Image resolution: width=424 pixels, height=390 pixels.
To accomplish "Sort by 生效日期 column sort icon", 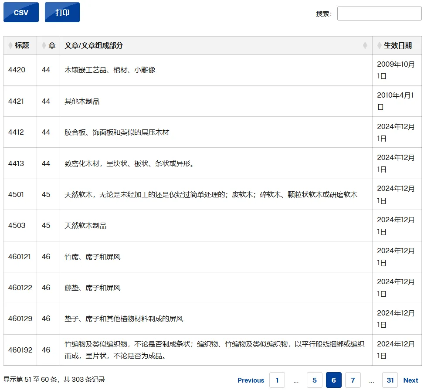I will pos(380,45).
